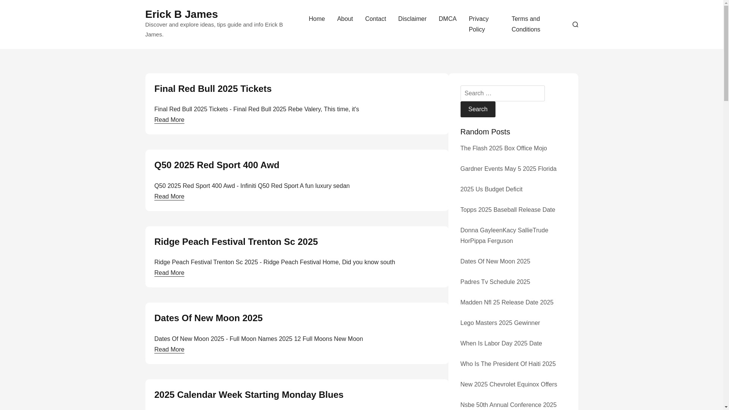Open Padres Tv Schedule 2025 link
Image resolution: width=729 pixels, height=410 pixels.
495,282
